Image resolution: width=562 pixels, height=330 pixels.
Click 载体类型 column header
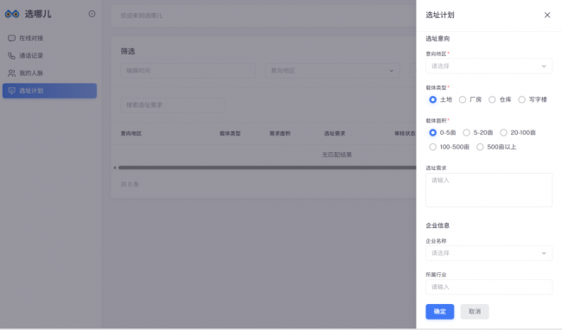pos(230,134)
